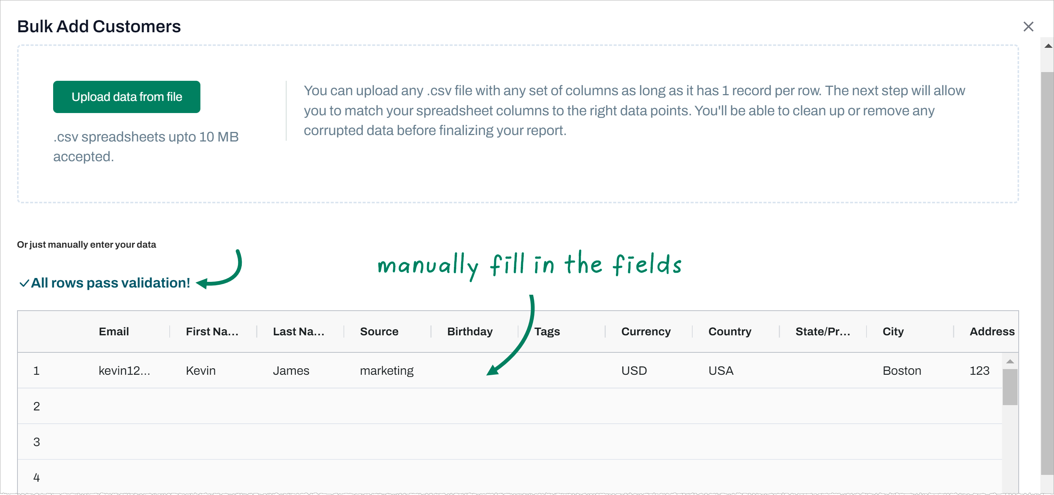Click the Boston city cell
1054x495 pixels.
coord(901,371)
